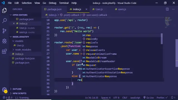Open the Extensions view
This screenshot has height=100, width=178.
(x=4, y=51)
